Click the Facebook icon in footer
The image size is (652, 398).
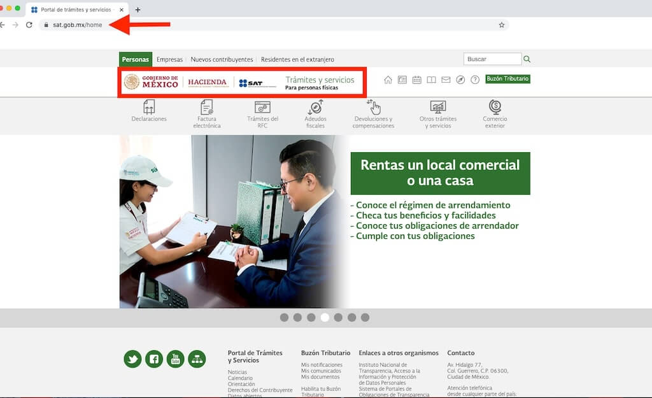[x=154, y=359]
